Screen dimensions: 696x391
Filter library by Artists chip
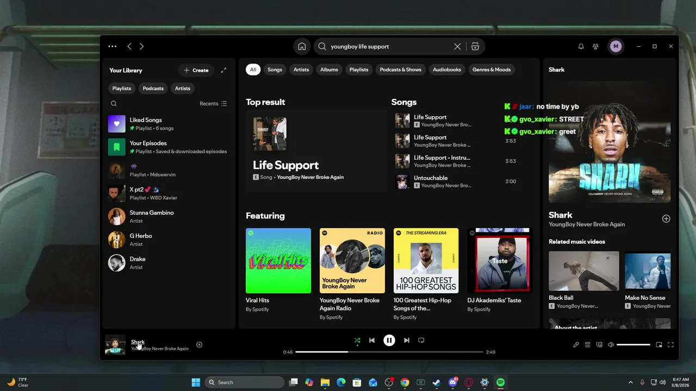click(183, 89)
